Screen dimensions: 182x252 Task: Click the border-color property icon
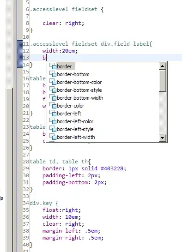tap(53, 106)
